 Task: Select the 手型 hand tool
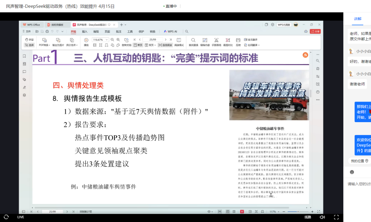tap(29, 40)
